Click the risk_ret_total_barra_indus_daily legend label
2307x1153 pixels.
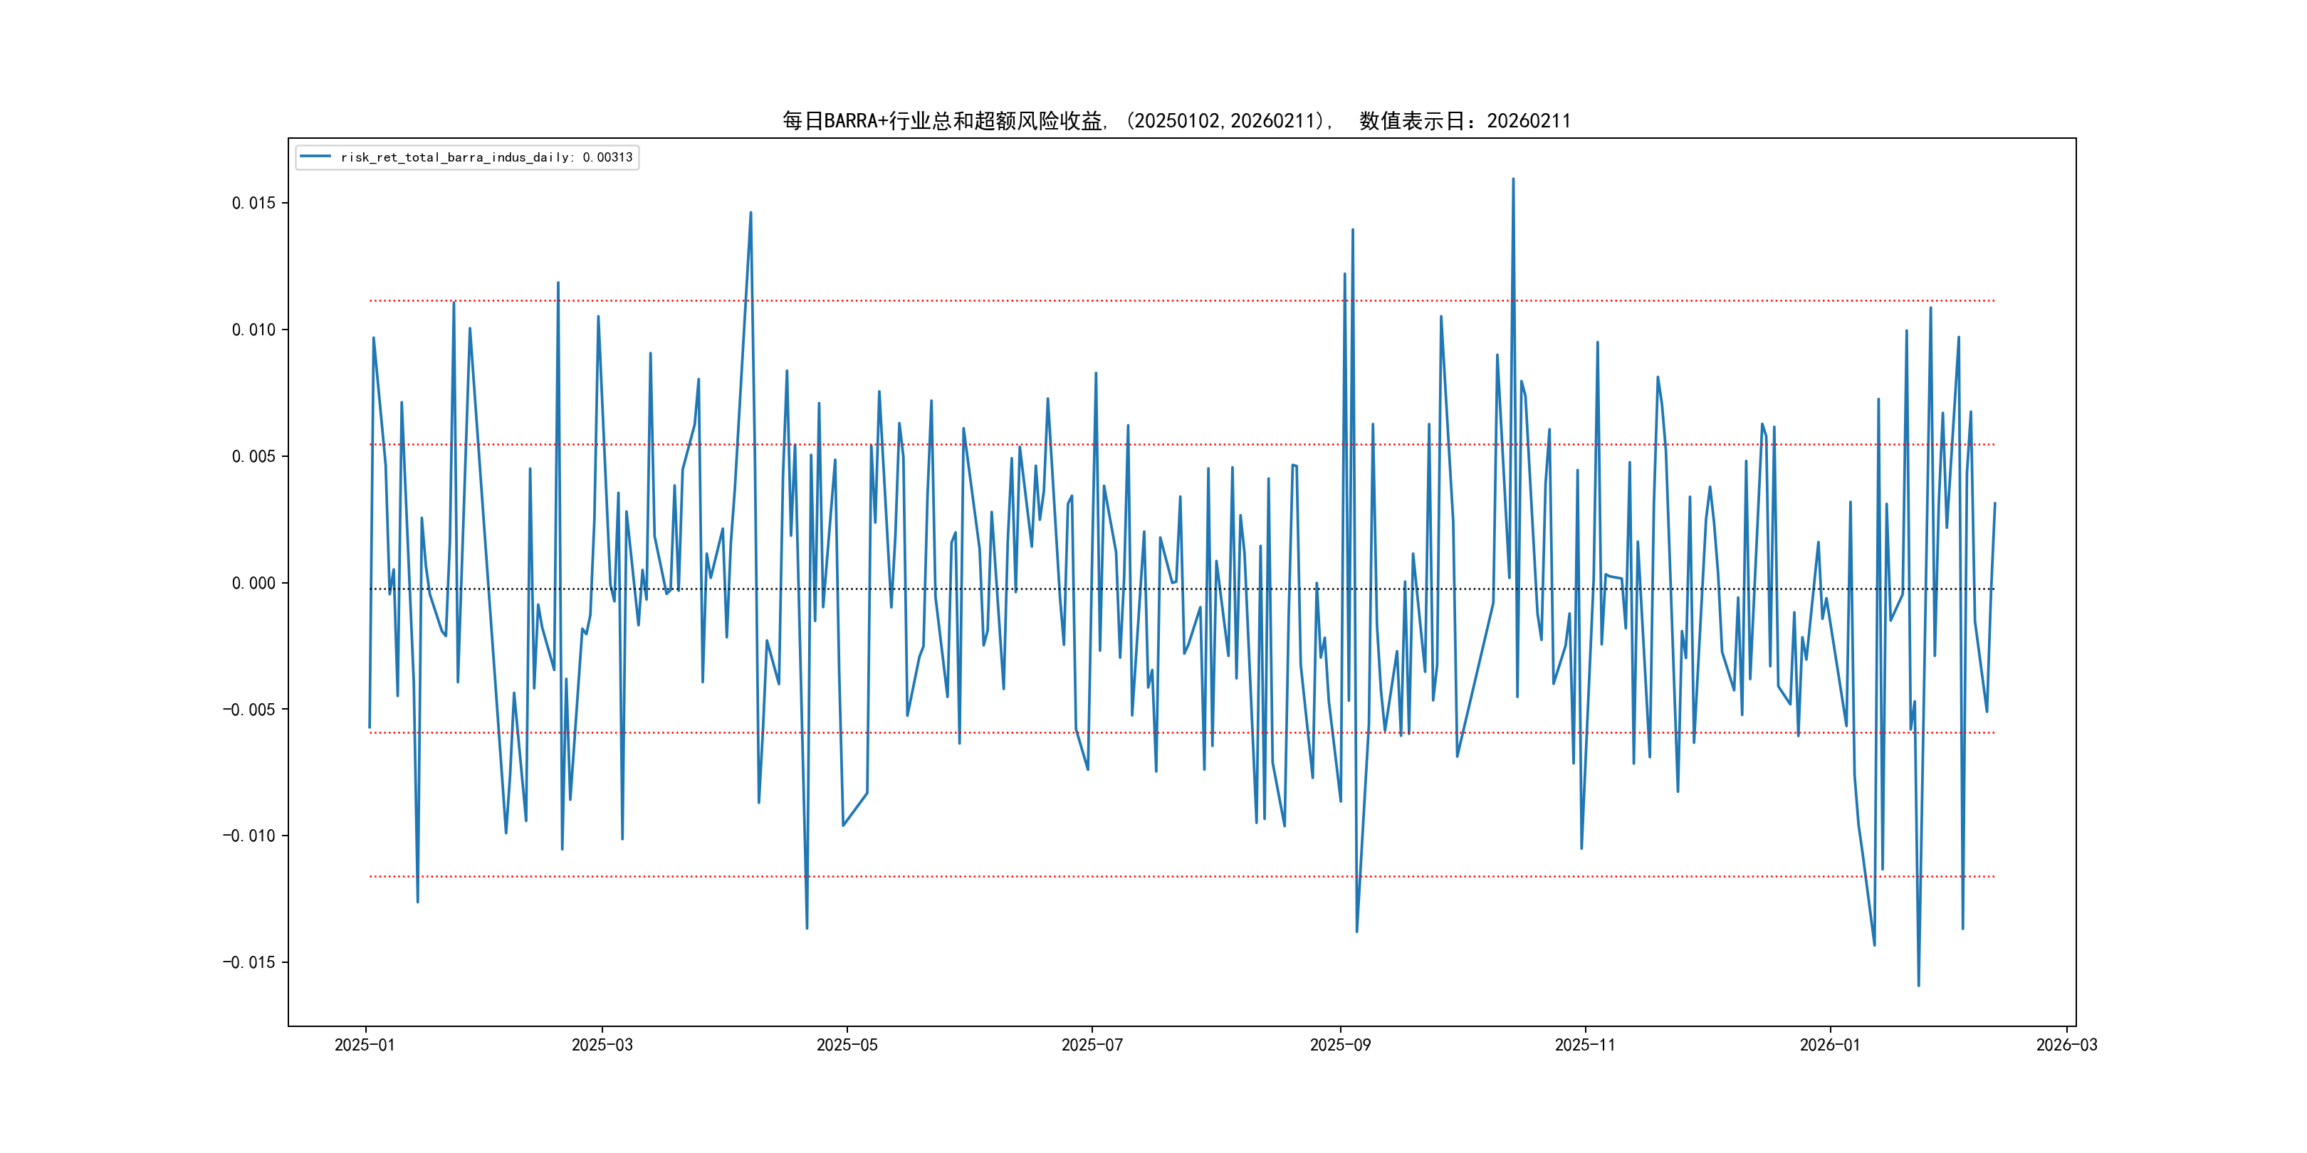486,157
